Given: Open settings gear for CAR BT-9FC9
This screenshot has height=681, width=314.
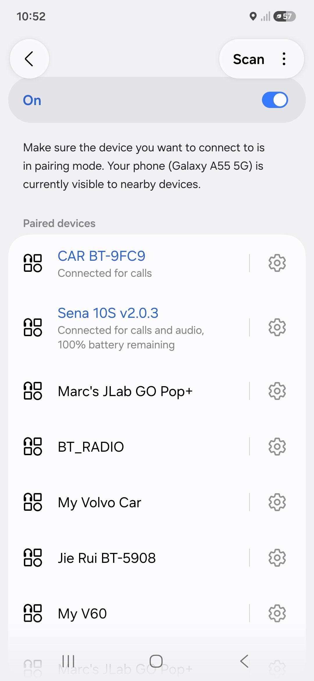Looking at the screenshot, I should tap(277, 263).
